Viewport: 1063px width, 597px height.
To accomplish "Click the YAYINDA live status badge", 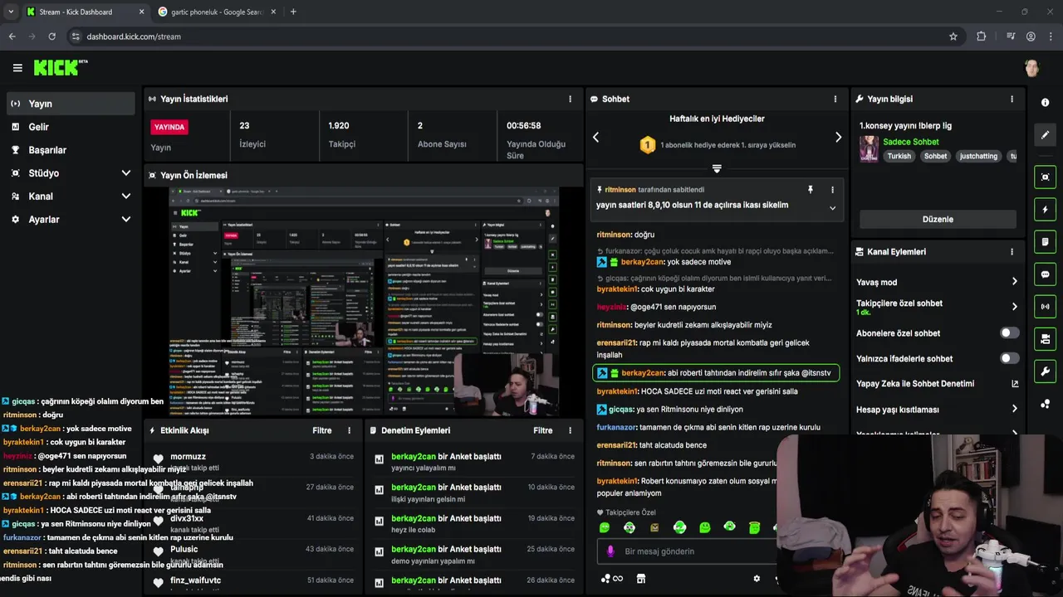I will (x=169, y=127).
